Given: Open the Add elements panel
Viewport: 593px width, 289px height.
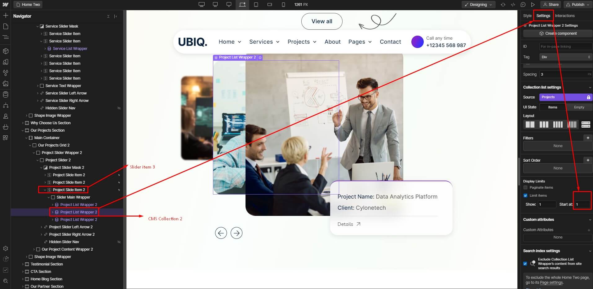Looking at the screenshot, I should click(5, 15).
